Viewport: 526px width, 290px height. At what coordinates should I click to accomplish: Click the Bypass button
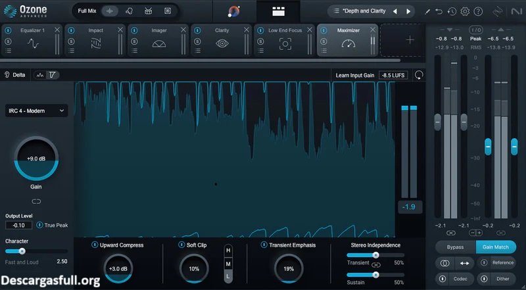455,247
